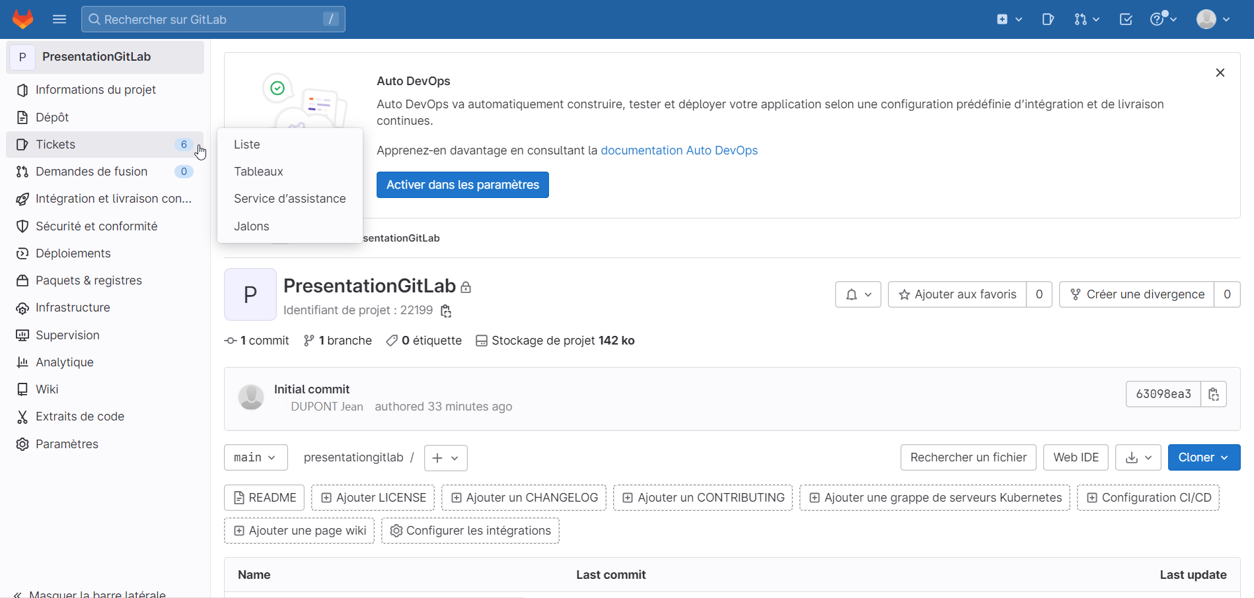Open Analytique in sidebar

click(105, 362)
